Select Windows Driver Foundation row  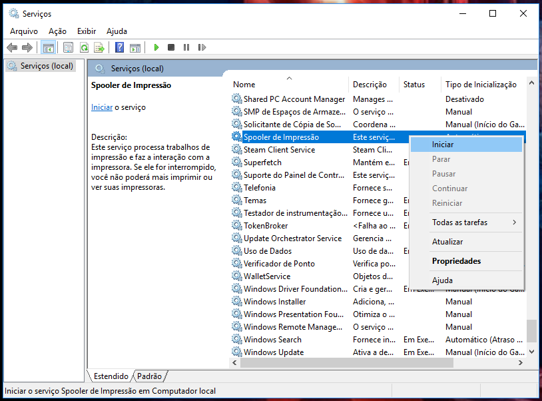tap(320, 288)
